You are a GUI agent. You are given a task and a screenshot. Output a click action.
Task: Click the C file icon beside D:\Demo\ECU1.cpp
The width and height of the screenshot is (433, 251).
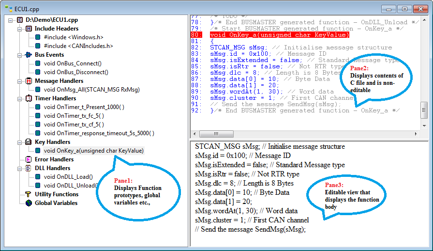20,20
